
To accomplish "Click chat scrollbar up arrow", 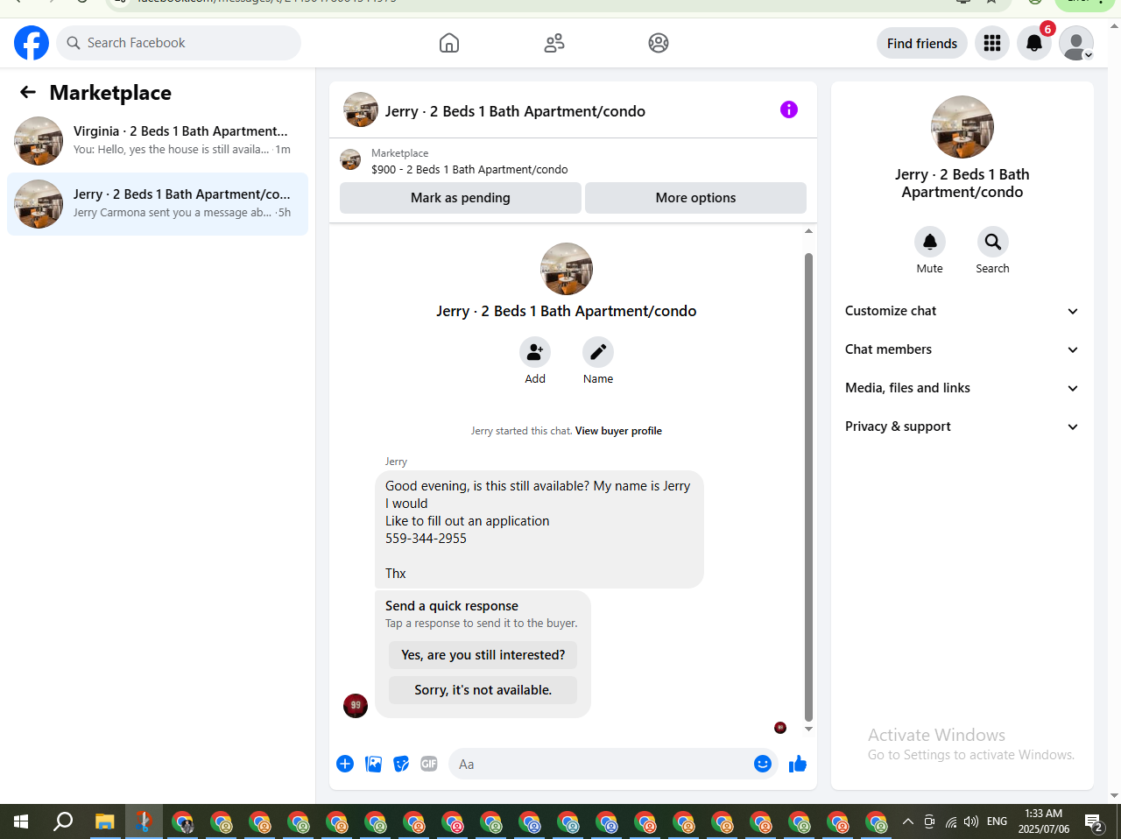I will coord(808,231).
